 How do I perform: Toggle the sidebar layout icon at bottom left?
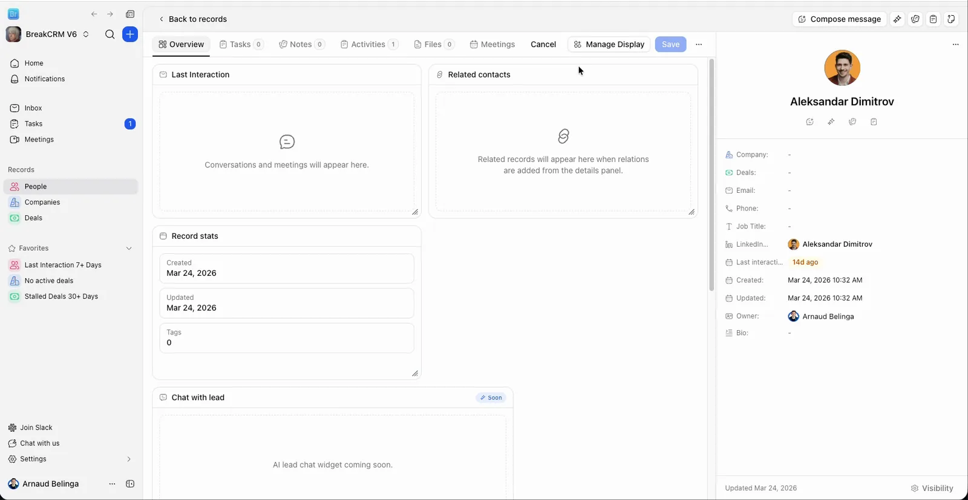tap(130, 484)
